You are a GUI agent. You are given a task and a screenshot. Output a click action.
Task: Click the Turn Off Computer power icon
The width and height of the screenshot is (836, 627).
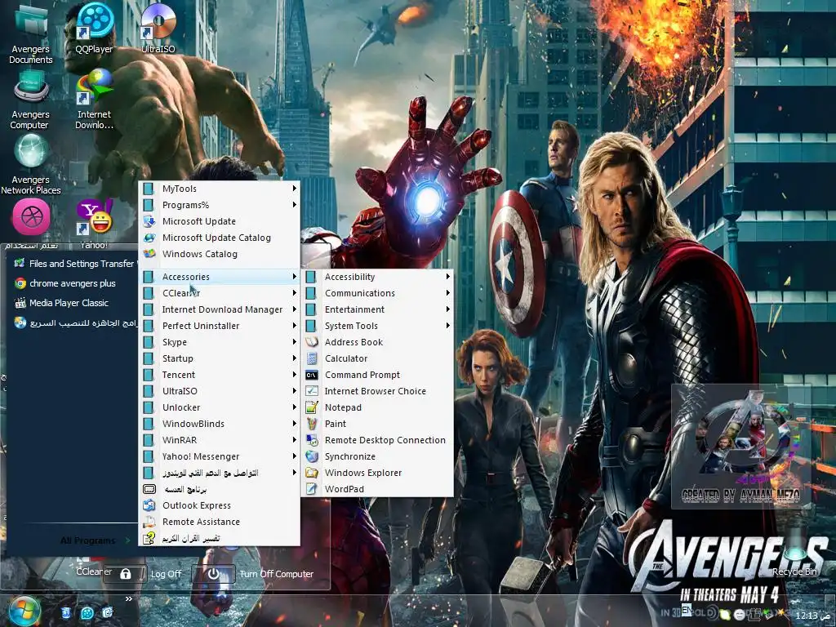pyautogui.click(x=214, y=574)
